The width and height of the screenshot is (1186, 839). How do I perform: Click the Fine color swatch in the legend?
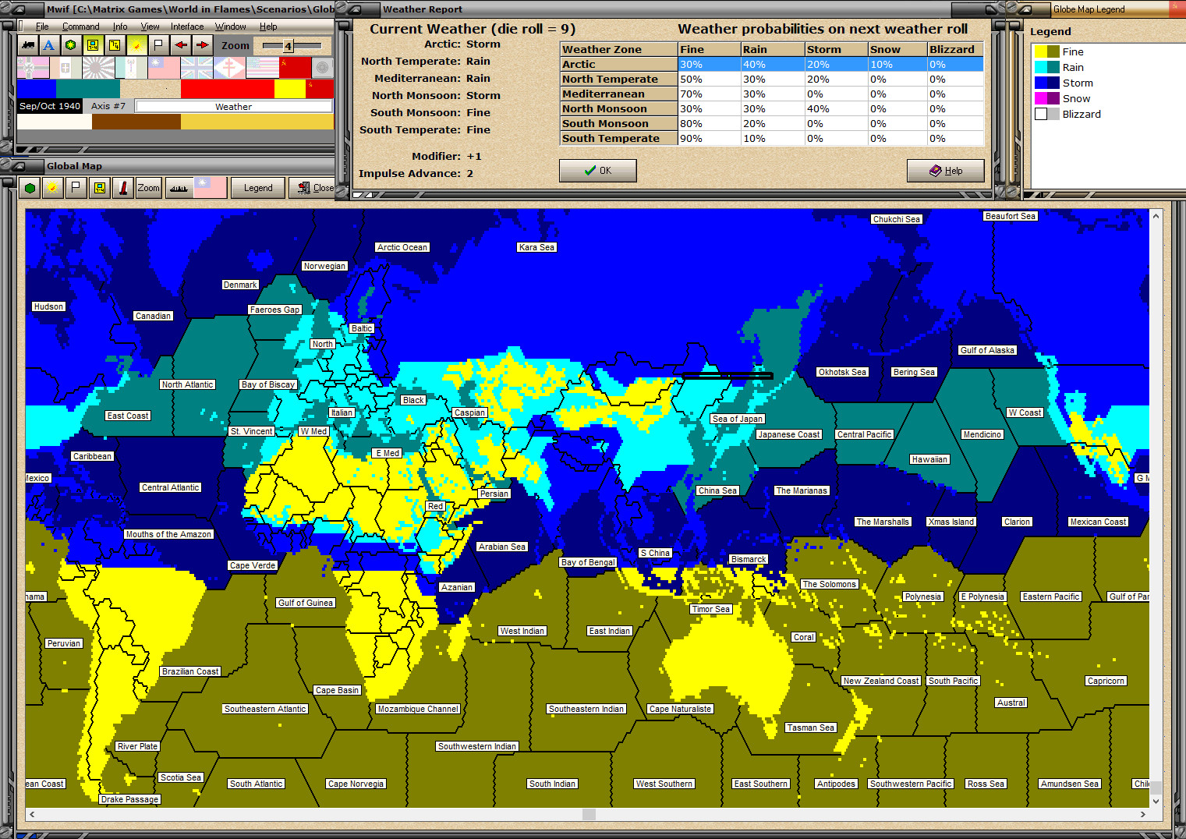[x=1046, y=51]
